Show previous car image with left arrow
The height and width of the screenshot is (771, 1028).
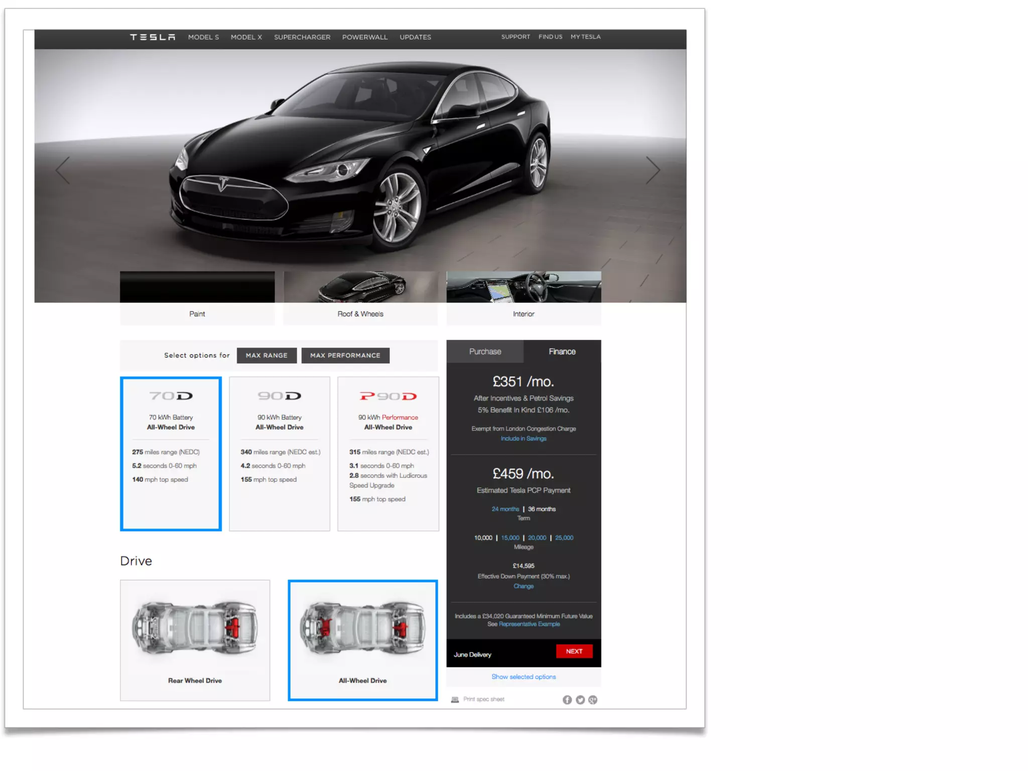pyautogui.click(x=63, y=170)
